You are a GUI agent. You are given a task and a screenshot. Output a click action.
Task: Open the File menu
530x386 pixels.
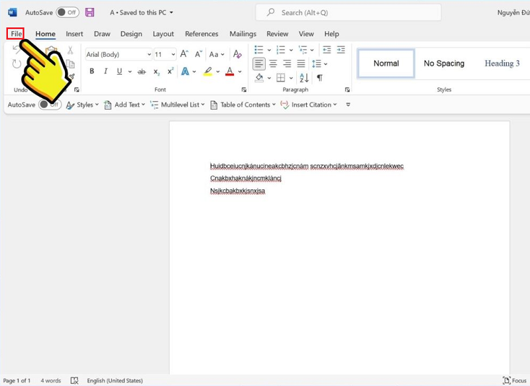pos(16,34)
